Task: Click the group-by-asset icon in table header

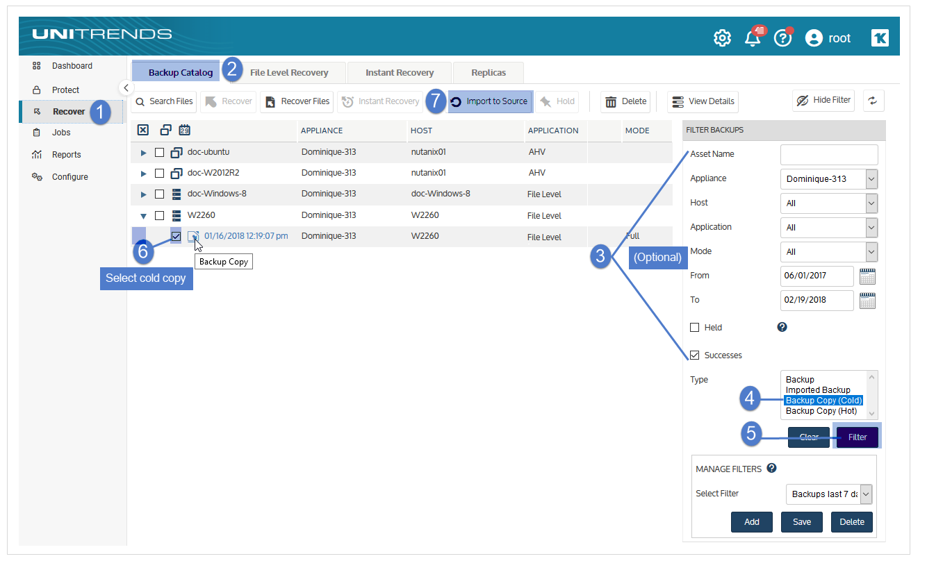Action: pyautogui.click(x=165, y=130)
